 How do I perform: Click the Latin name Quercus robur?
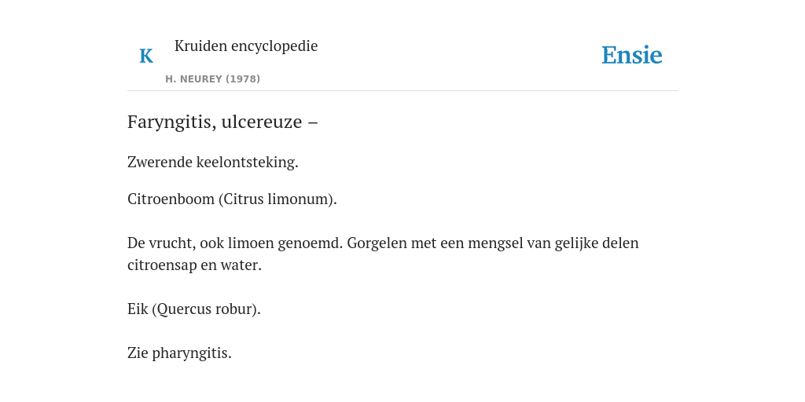click(x=206, y=309)
